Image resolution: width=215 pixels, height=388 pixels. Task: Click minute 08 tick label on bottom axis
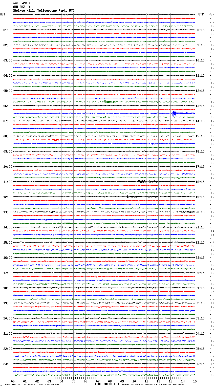pyautogui.click(x=110, y=381)
